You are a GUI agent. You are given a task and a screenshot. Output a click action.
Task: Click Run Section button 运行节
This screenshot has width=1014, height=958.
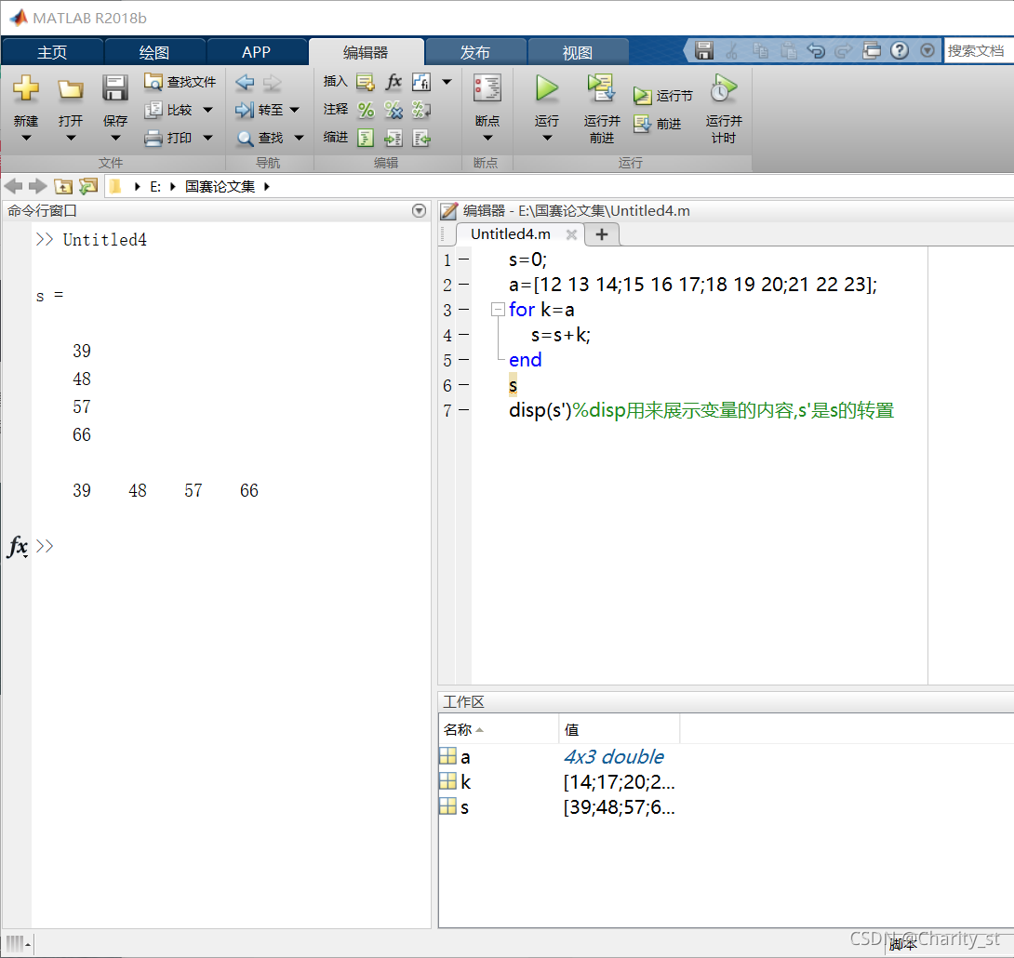(x=663, y=96)
